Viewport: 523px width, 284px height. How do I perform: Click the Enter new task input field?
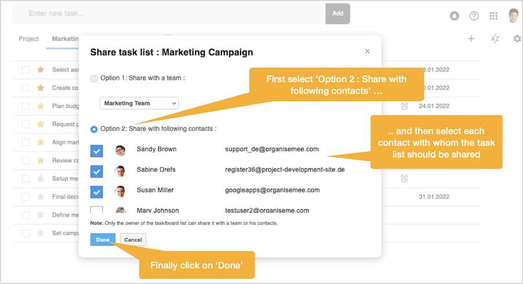(x=169, y=13)
